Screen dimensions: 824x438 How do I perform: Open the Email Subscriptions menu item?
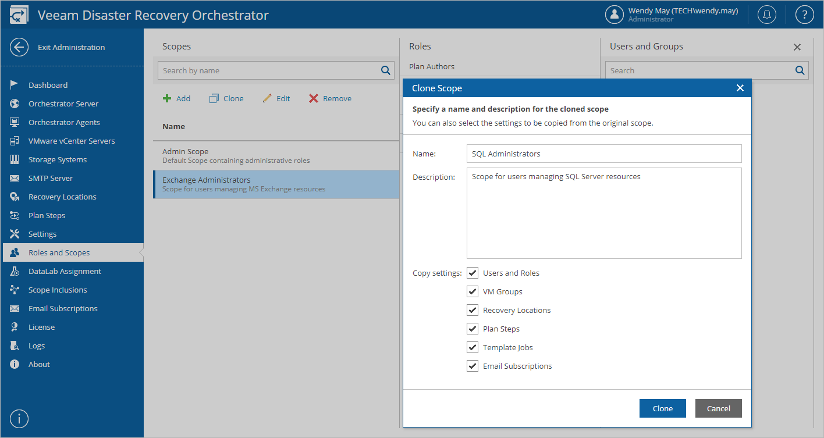point(72,308)
